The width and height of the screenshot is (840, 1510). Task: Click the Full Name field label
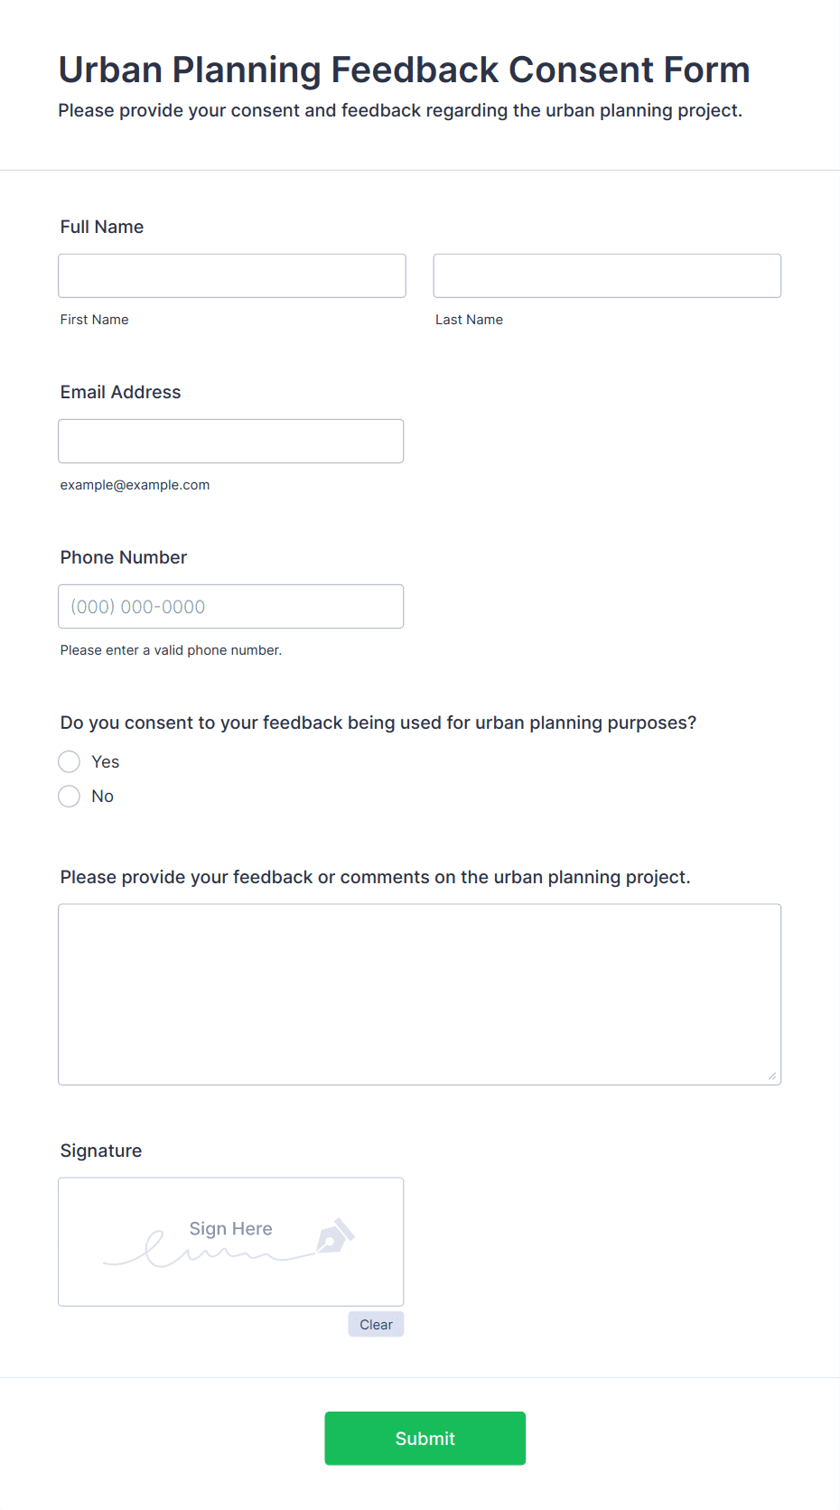[102, 227]
